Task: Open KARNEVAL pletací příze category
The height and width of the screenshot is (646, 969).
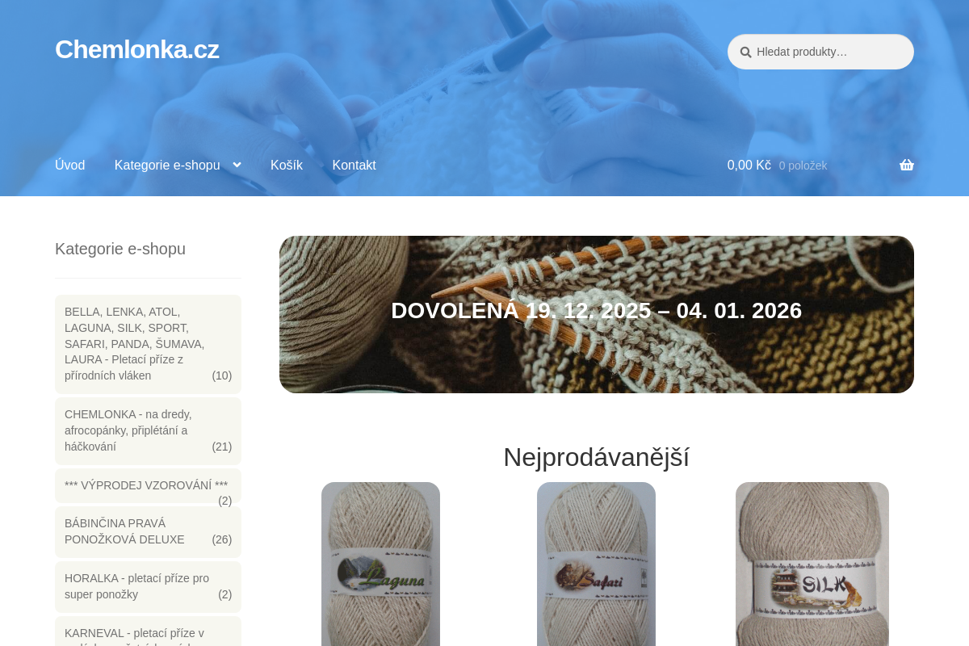Action: point(148,632)
